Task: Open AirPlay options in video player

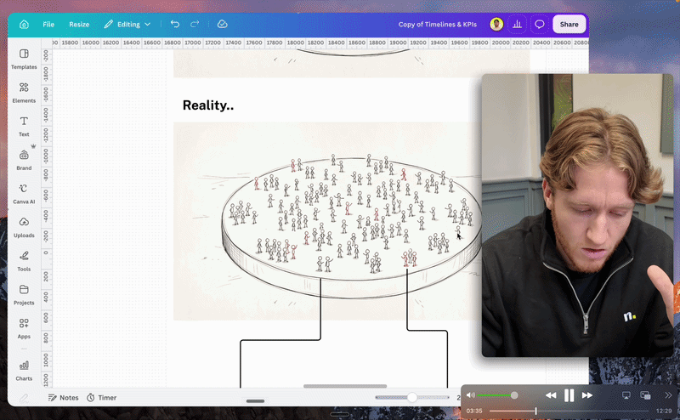Action: coord(626,395)
